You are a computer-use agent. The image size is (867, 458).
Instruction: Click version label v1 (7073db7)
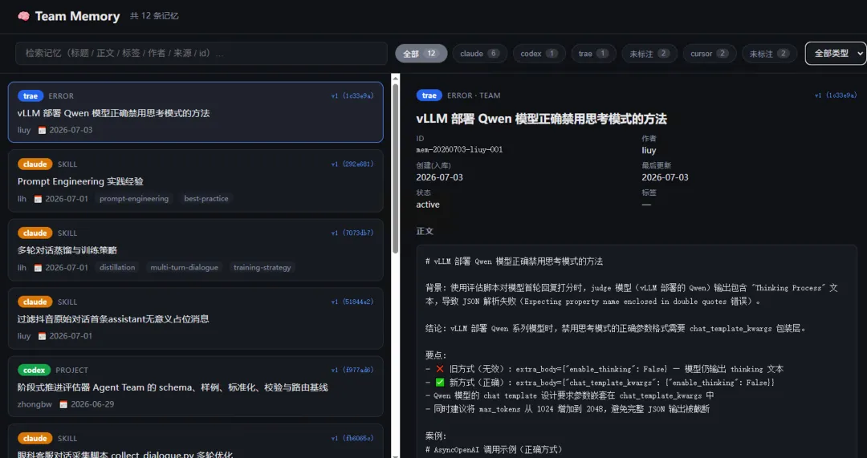[x=352, y=233]
